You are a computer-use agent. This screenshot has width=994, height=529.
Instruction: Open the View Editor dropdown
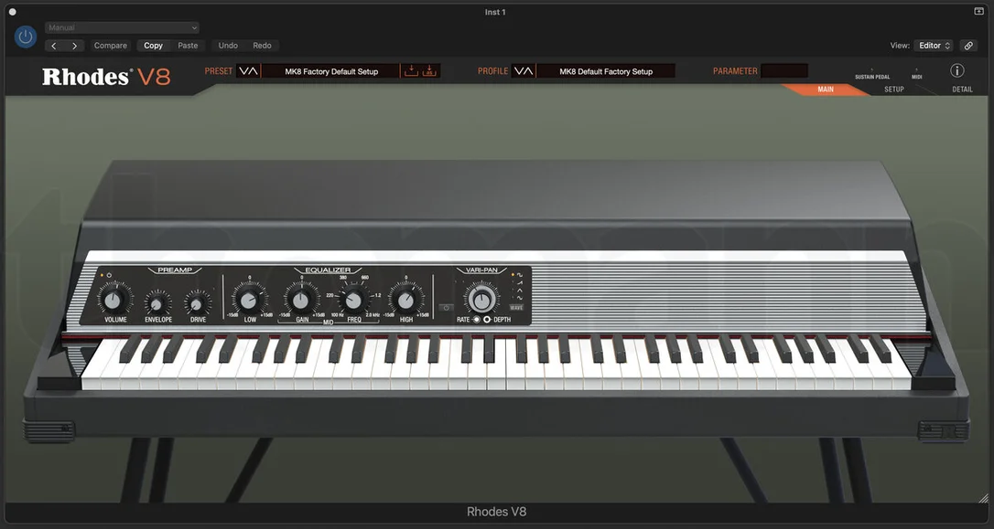(x=934, y=46)
